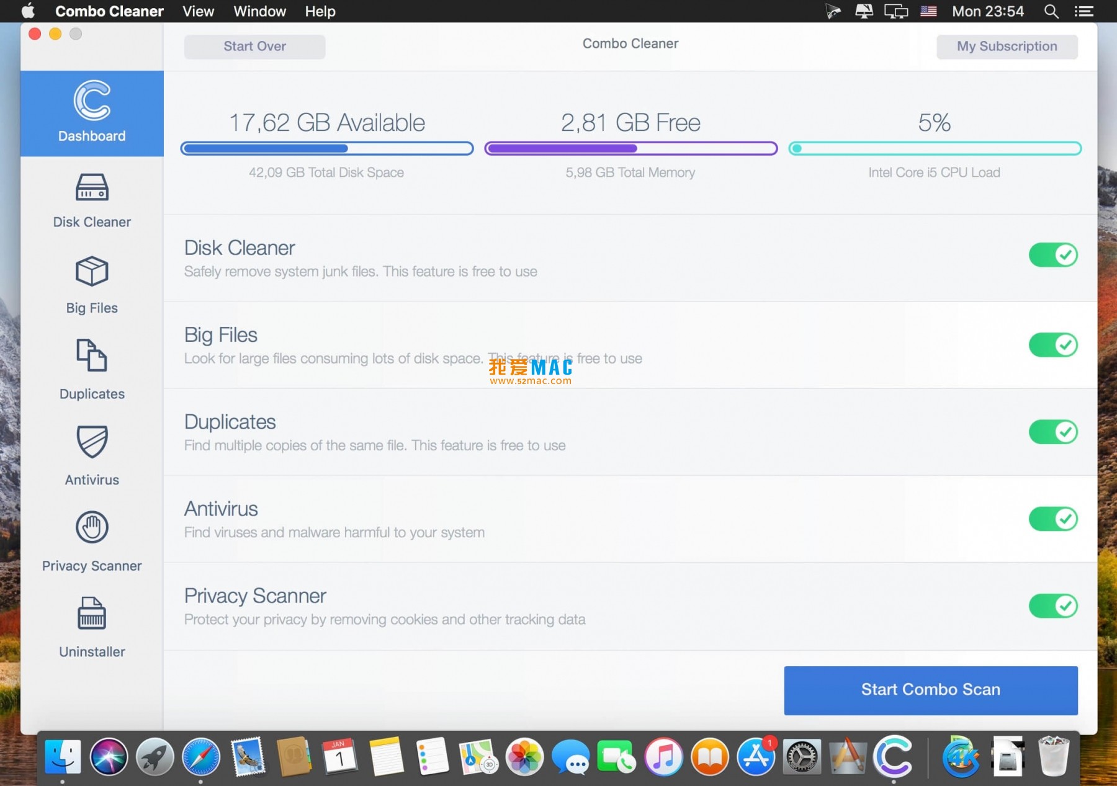This screenshot has height=786, width=1117.
Task: Click the Start Over button
Action: [254, 47]
